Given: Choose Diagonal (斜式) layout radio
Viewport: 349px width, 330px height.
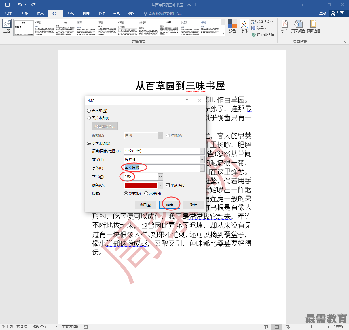Looking at the screenshot, I should 126,193.
